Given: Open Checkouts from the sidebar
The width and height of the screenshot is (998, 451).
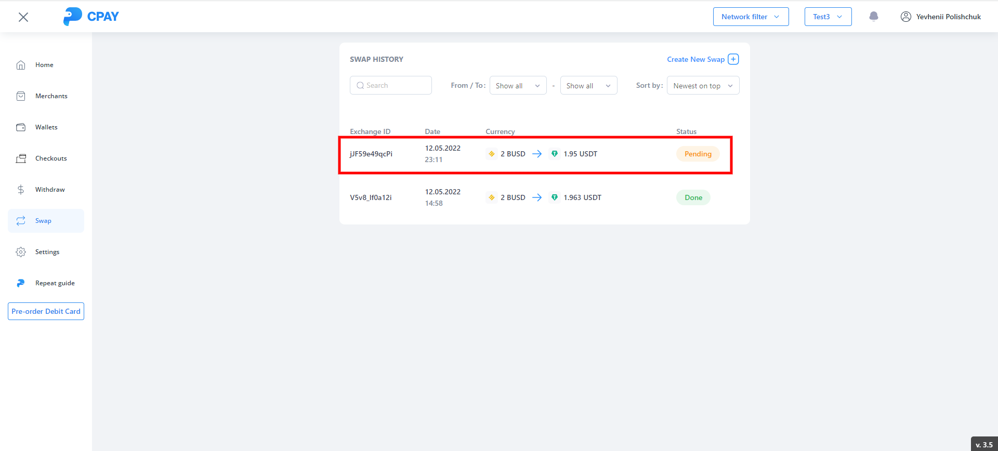Looking at the screenshot, I should click(x=51, y=158).
